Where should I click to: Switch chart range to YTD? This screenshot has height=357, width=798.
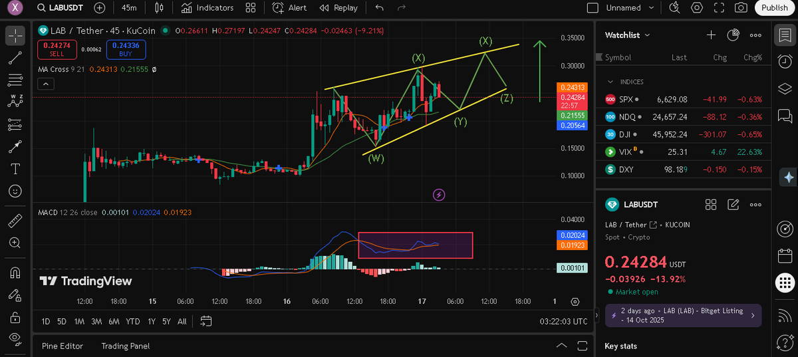pyautogui.click(x=133, y=322)
